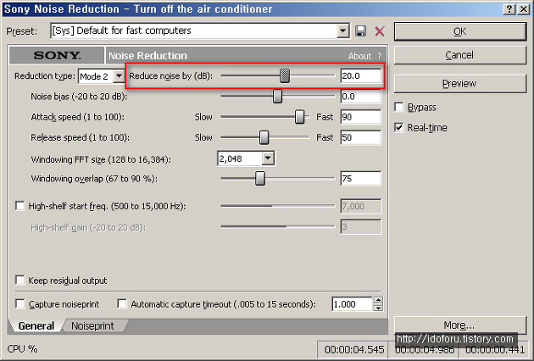Close the Noise Reduction dialog window
Viewport: 534px width, 361px height.
(524, 9)
